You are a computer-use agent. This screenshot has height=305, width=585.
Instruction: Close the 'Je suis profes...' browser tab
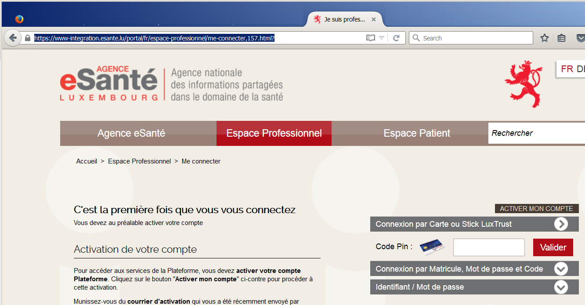(374, 19)
